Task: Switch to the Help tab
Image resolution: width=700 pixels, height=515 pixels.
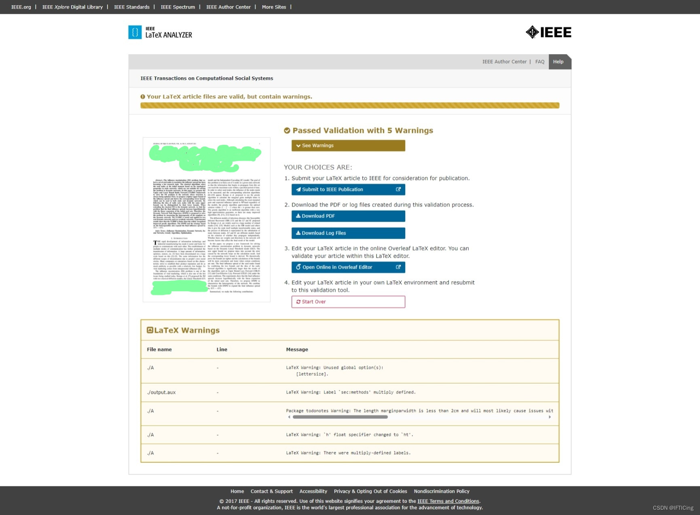Action: (x=558, y=61)
